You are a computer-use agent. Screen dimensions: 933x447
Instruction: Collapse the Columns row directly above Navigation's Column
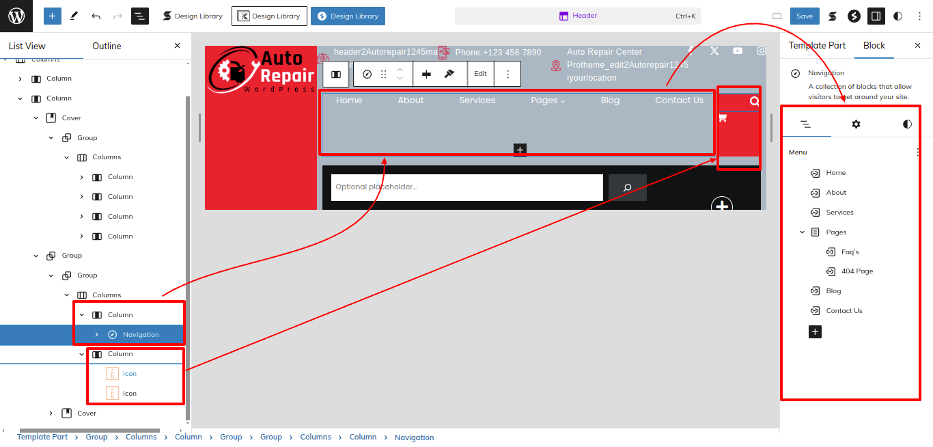[67, 295]
